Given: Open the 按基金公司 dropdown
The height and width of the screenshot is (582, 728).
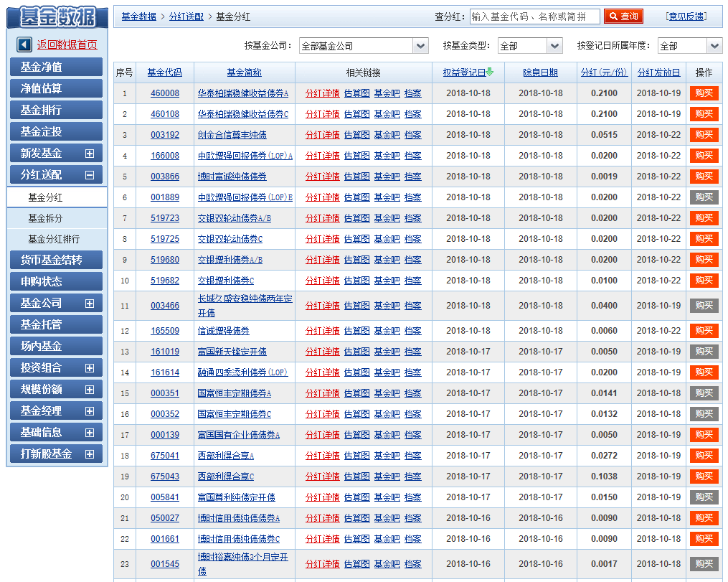Looking at the screenshot, I should [x=421, y=46].
